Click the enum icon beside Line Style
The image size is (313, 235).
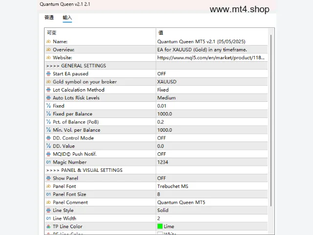tap(48, 210)
